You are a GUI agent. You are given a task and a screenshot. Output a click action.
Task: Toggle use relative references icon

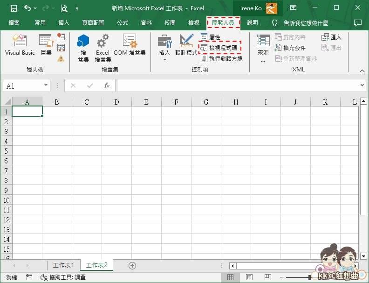pyautogui.click(x=61, y=48)
